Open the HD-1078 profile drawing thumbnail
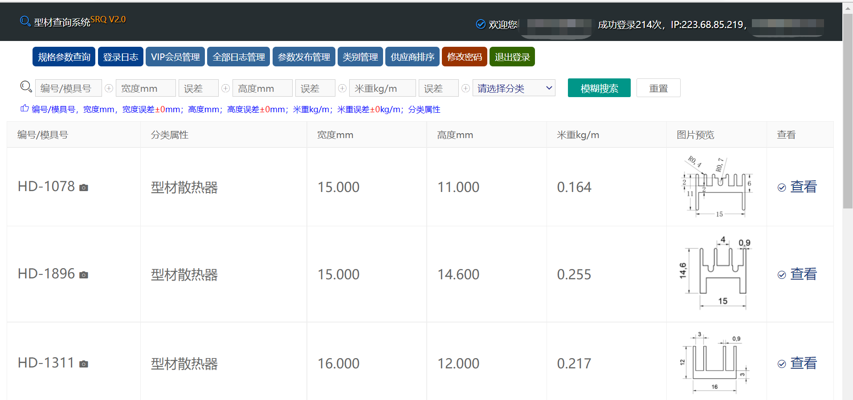 pos(717,187)
